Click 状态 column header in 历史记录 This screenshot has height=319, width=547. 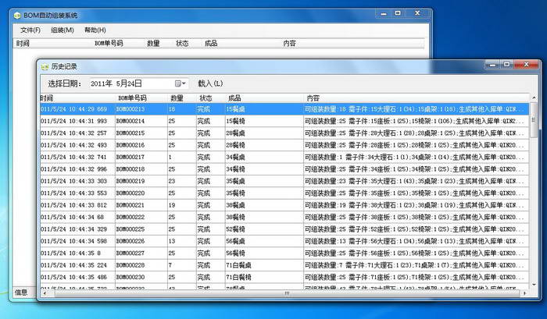[x=211, y=98]
